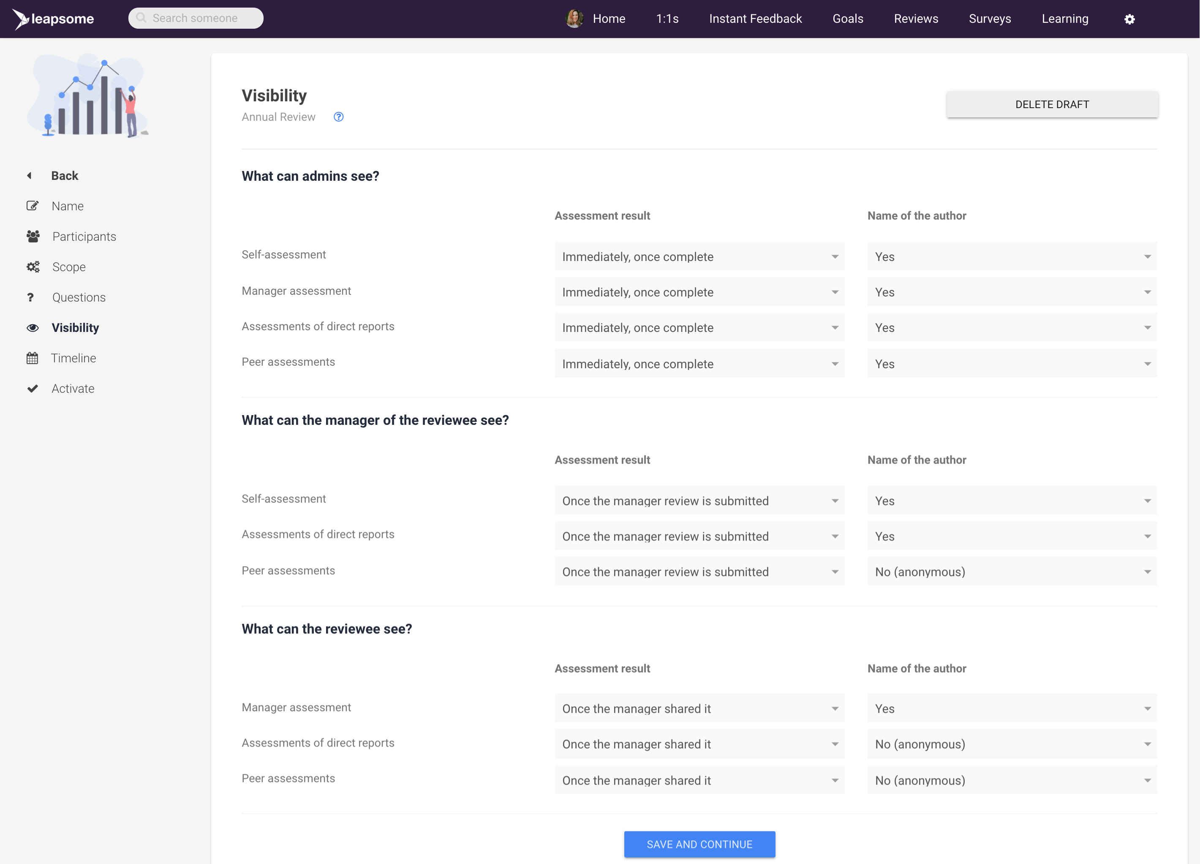
Task: Open manager-section direct reports author dropdown
Action: point(1012,536)
